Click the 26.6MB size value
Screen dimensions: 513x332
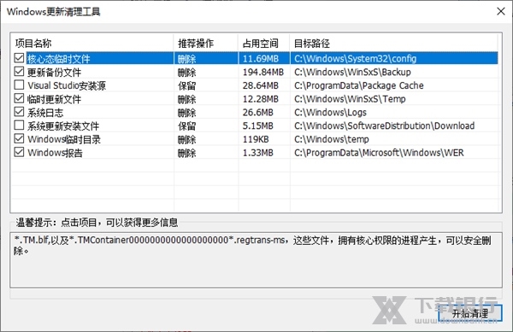[x=258, y=113]
